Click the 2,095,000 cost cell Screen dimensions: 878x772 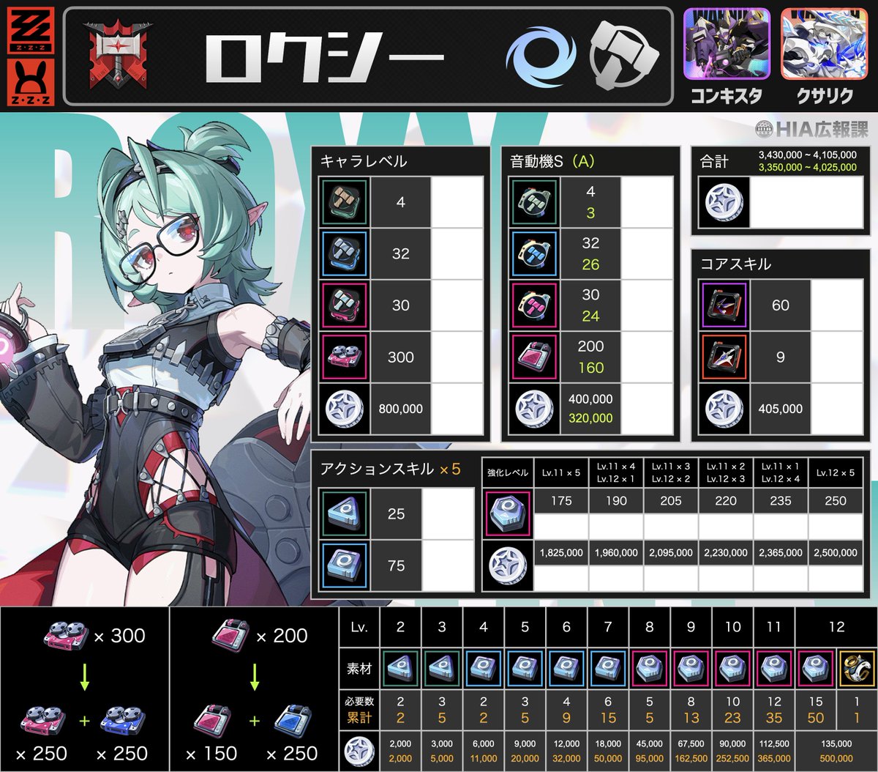671,552
